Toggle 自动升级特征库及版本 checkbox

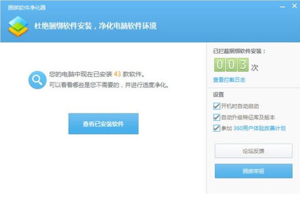216,117
